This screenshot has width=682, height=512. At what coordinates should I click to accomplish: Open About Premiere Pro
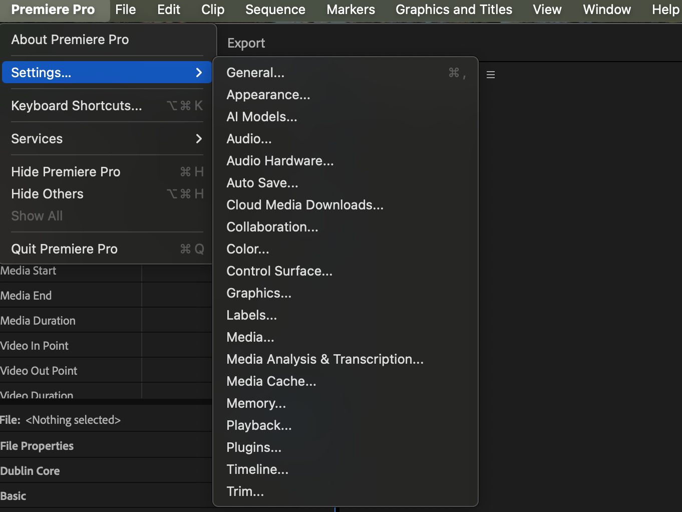pyautogui.click(x=70, y=40)
